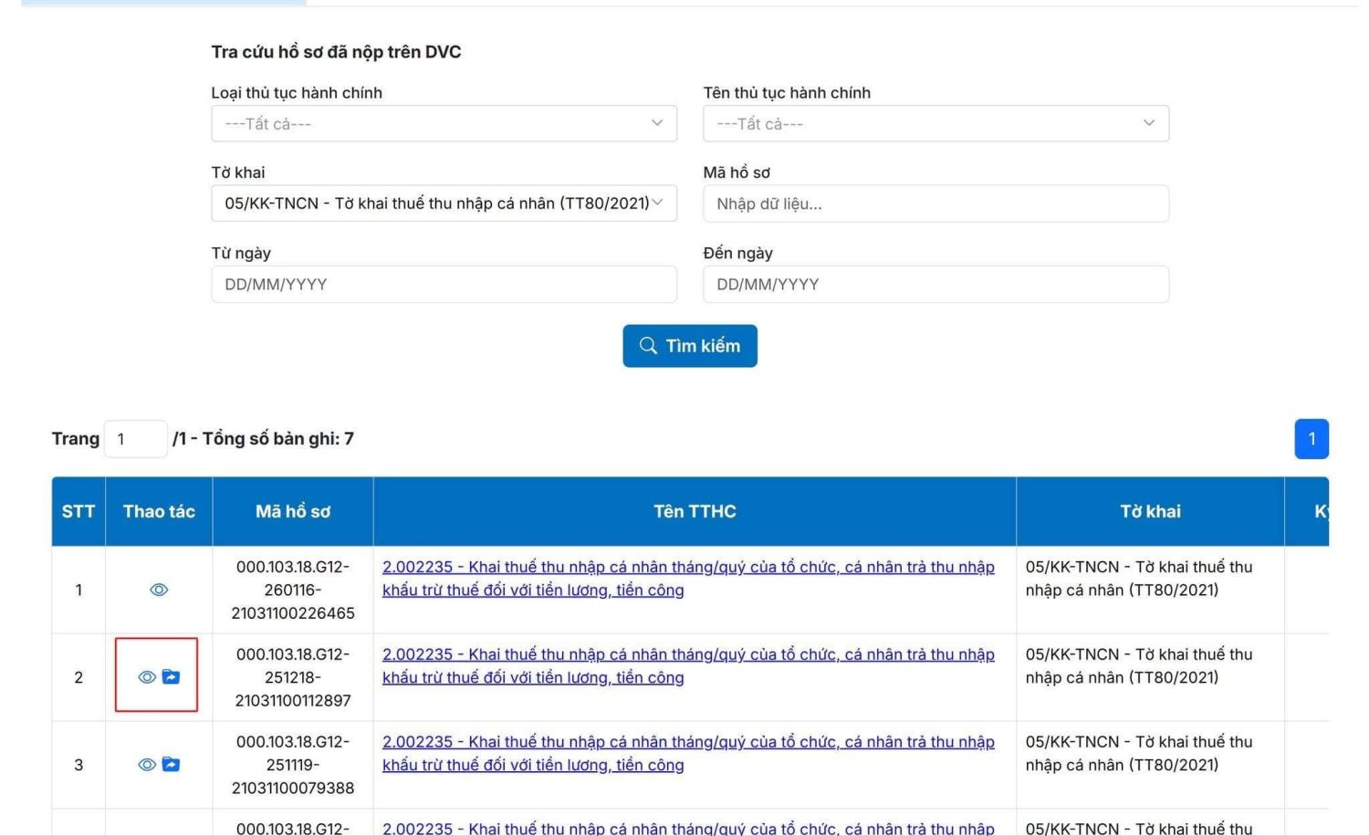
Task: Click the eye view icon in row 2
Action: [x=146, y=677]
